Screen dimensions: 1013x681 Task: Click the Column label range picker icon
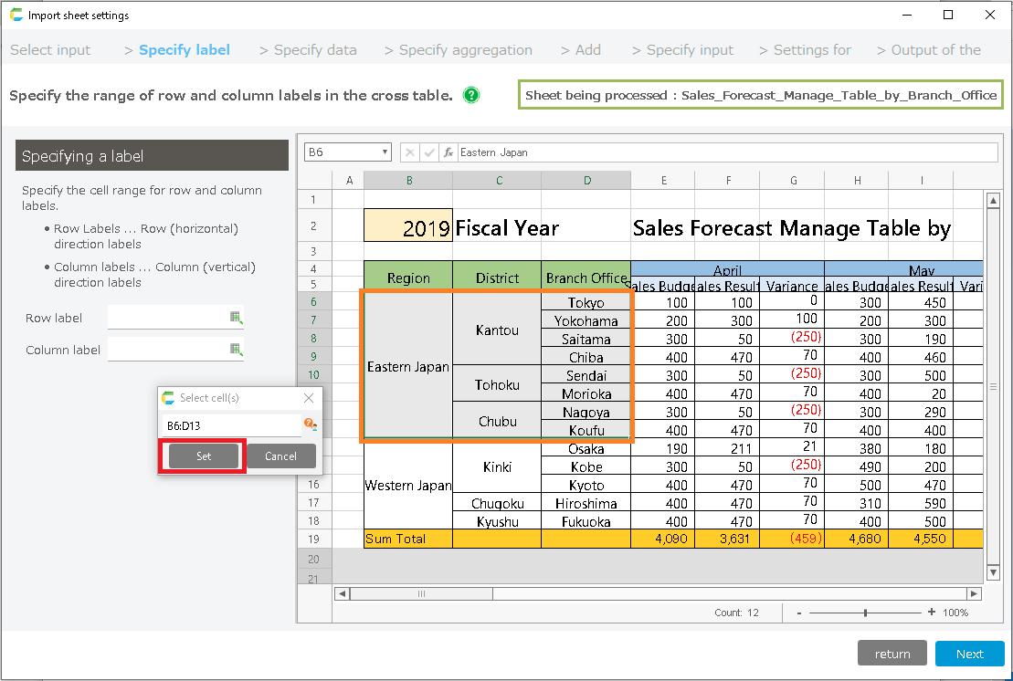pyautogui.click(x=236, y=349)
